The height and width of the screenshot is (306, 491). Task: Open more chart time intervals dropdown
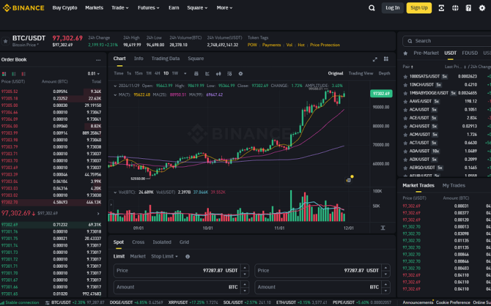click(x=185, y=74)
